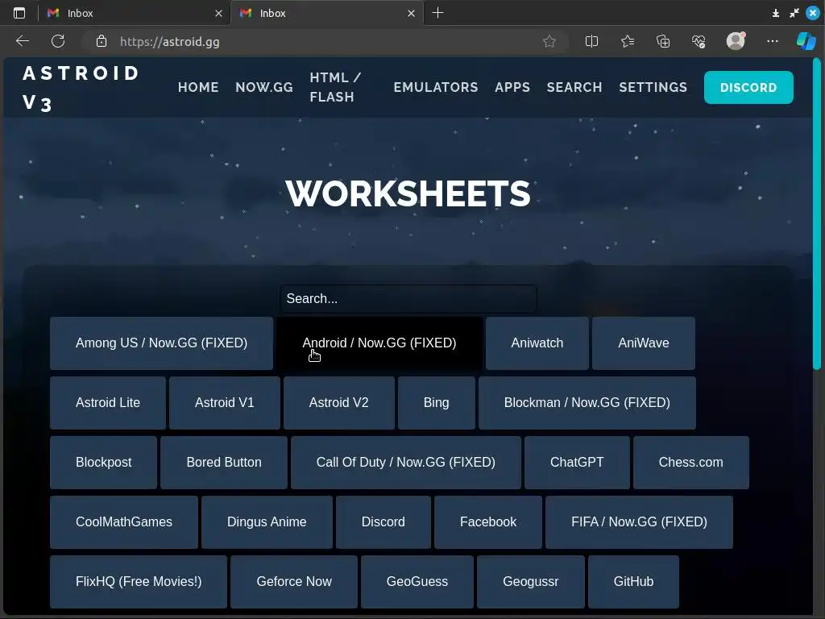Open a new tab with the plus icon
This screenshot has height=619, width=825.
[437, 13]
